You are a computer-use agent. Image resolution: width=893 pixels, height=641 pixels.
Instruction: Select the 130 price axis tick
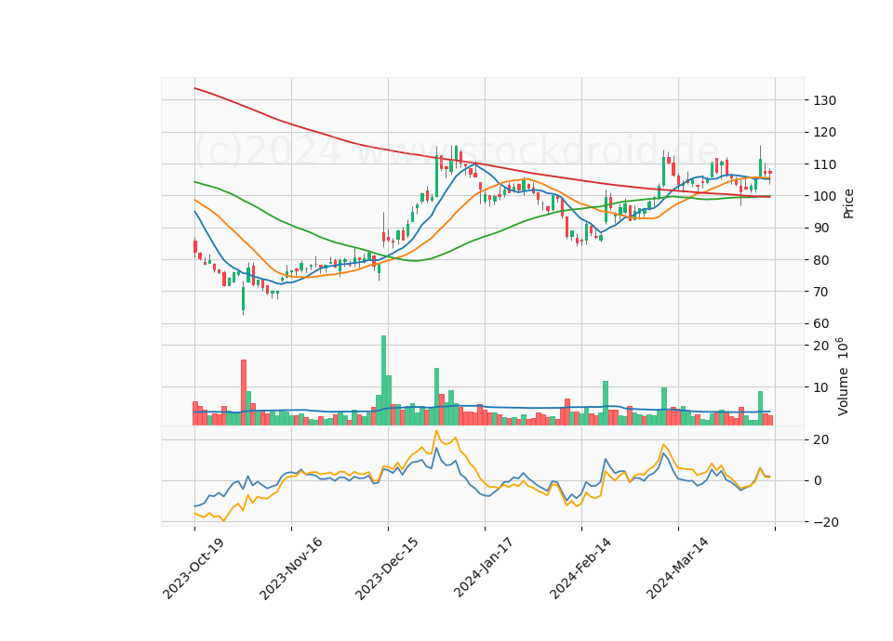coord(825,100)
